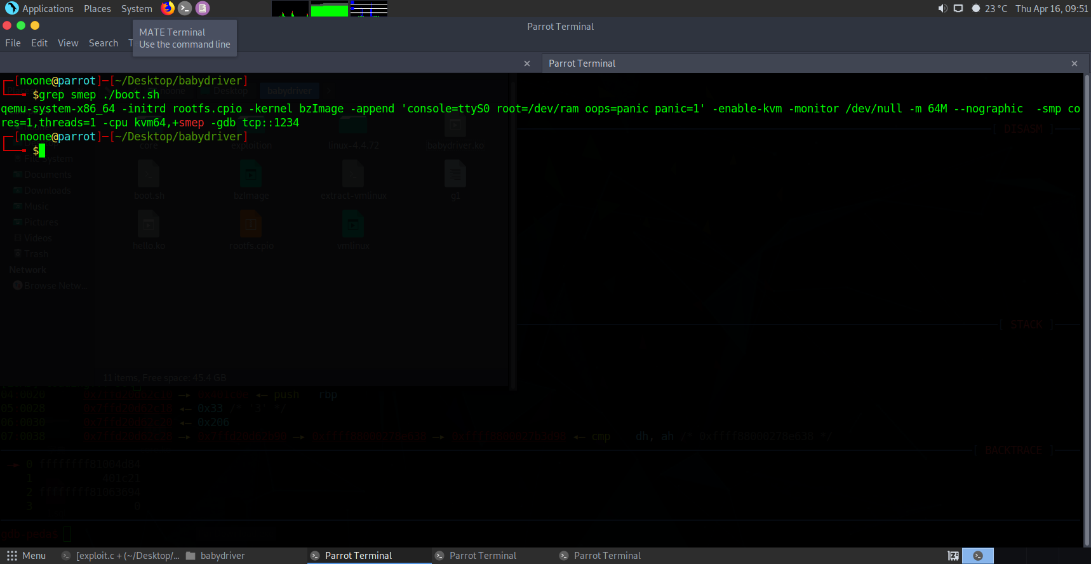Viewport: 1091px width, 564px height.
Task: Open the Applications menu
Action: (x=39, y=9)
